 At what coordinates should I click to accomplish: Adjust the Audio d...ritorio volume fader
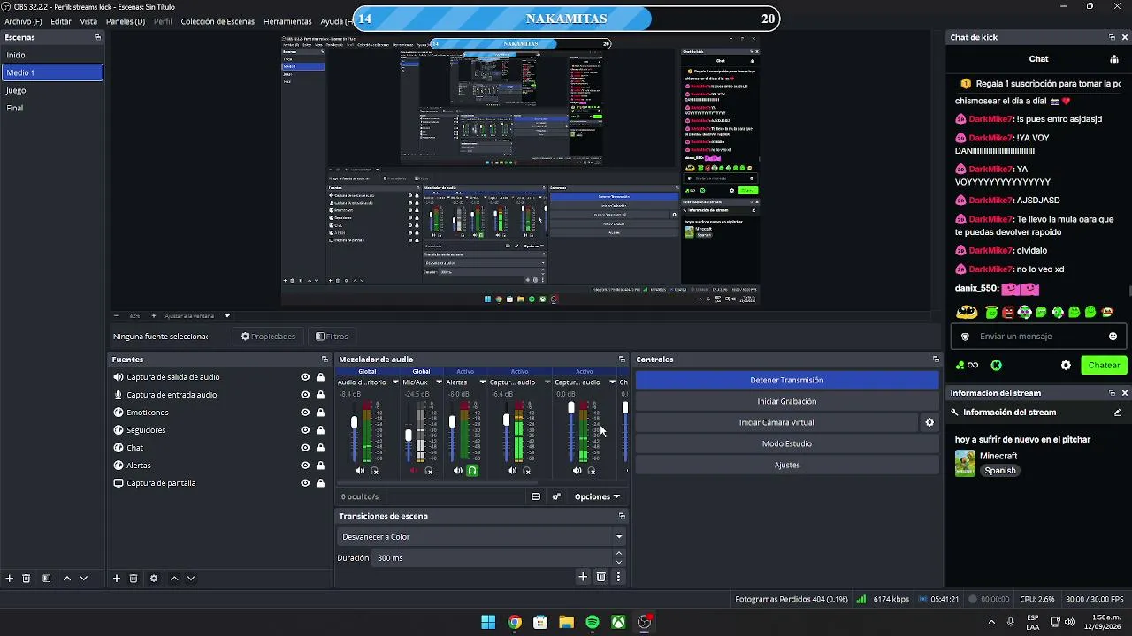(x=354, y=423)
